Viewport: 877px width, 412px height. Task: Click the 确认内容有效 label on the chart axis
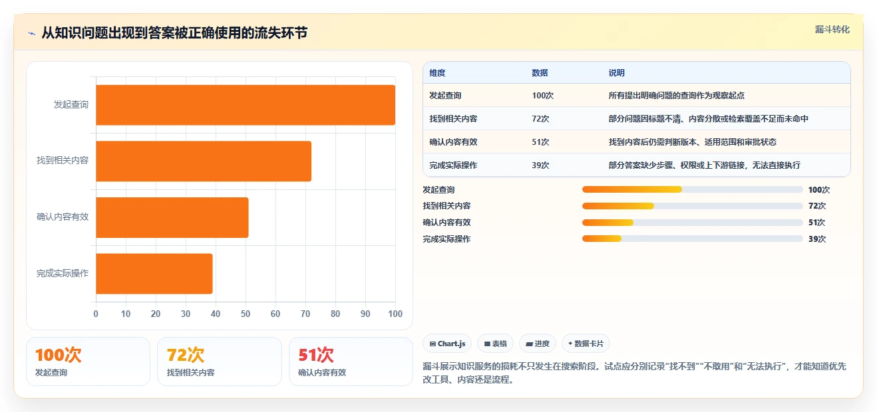63,217
